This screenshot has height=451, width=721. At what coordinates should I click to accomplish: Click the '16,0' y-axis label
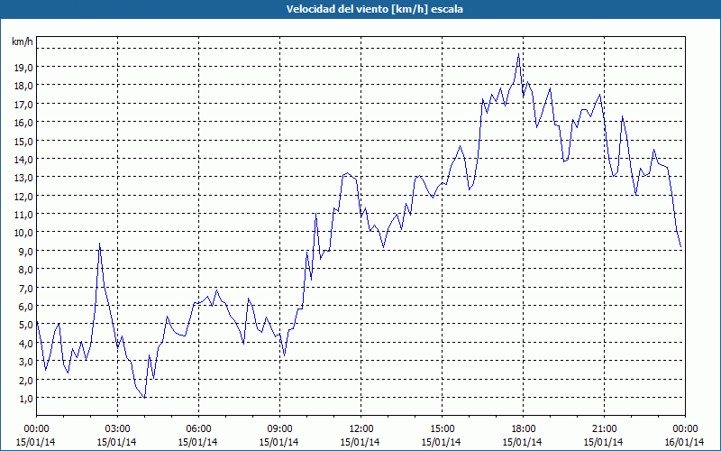click(x=23, y=123)
